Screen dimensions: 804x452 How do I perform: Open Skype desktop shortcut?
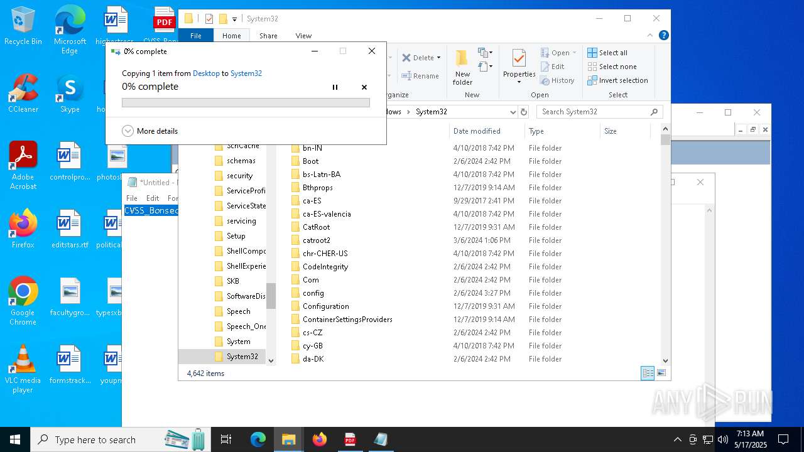[x=70, y=94]
